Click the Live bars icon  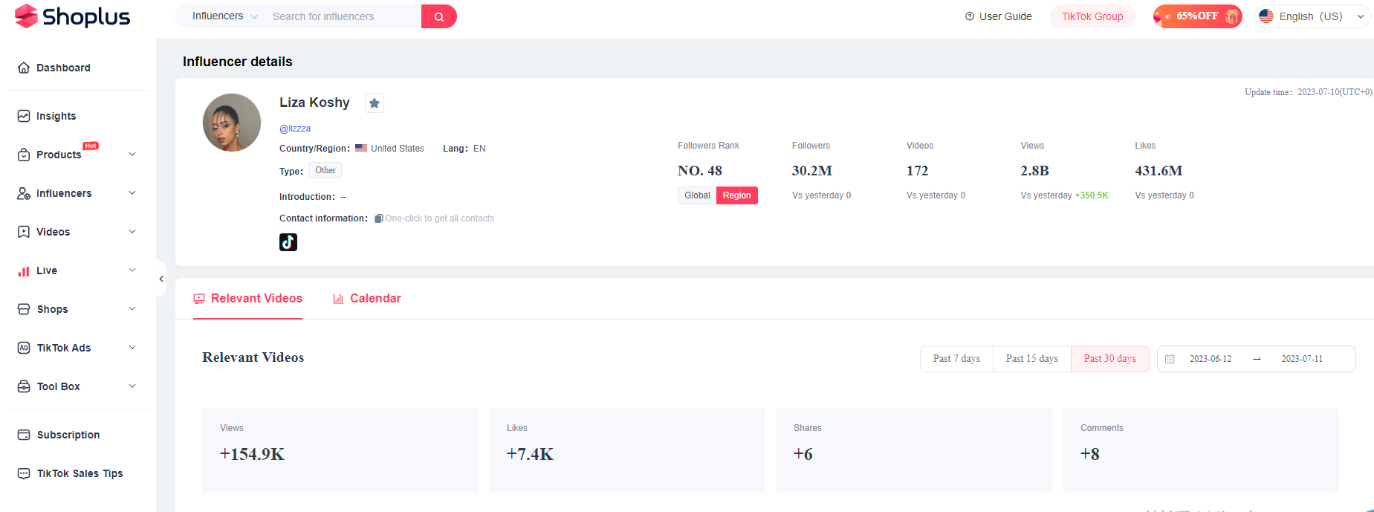point(24,270)
